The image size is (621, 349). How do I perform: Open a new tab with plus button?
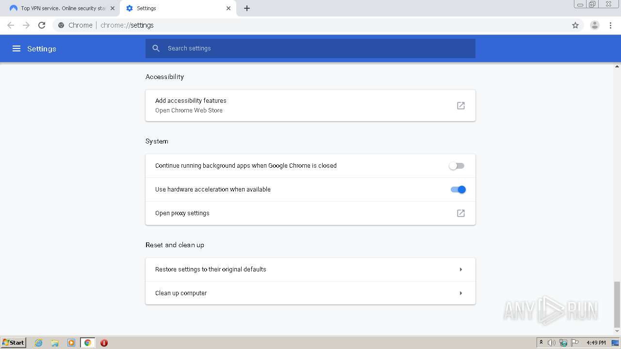247,8
